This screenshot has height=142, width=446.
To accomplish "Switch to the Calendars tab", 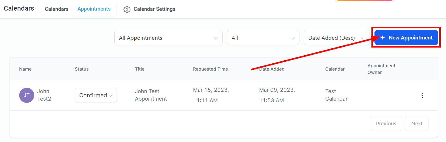I will pyautogui.click(x=56, y=9).
